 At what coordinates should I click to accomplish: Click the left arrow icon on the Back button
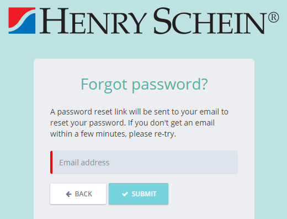pos(68,194)
